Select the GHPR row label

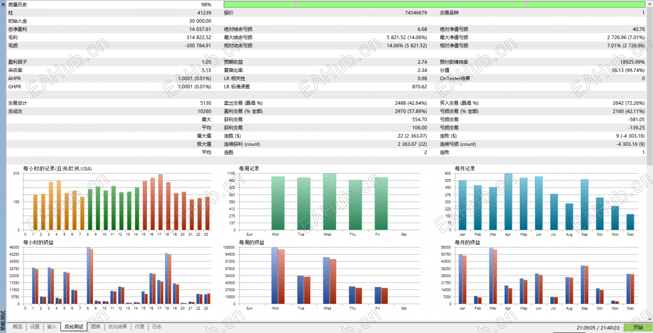tap(14, 87)
